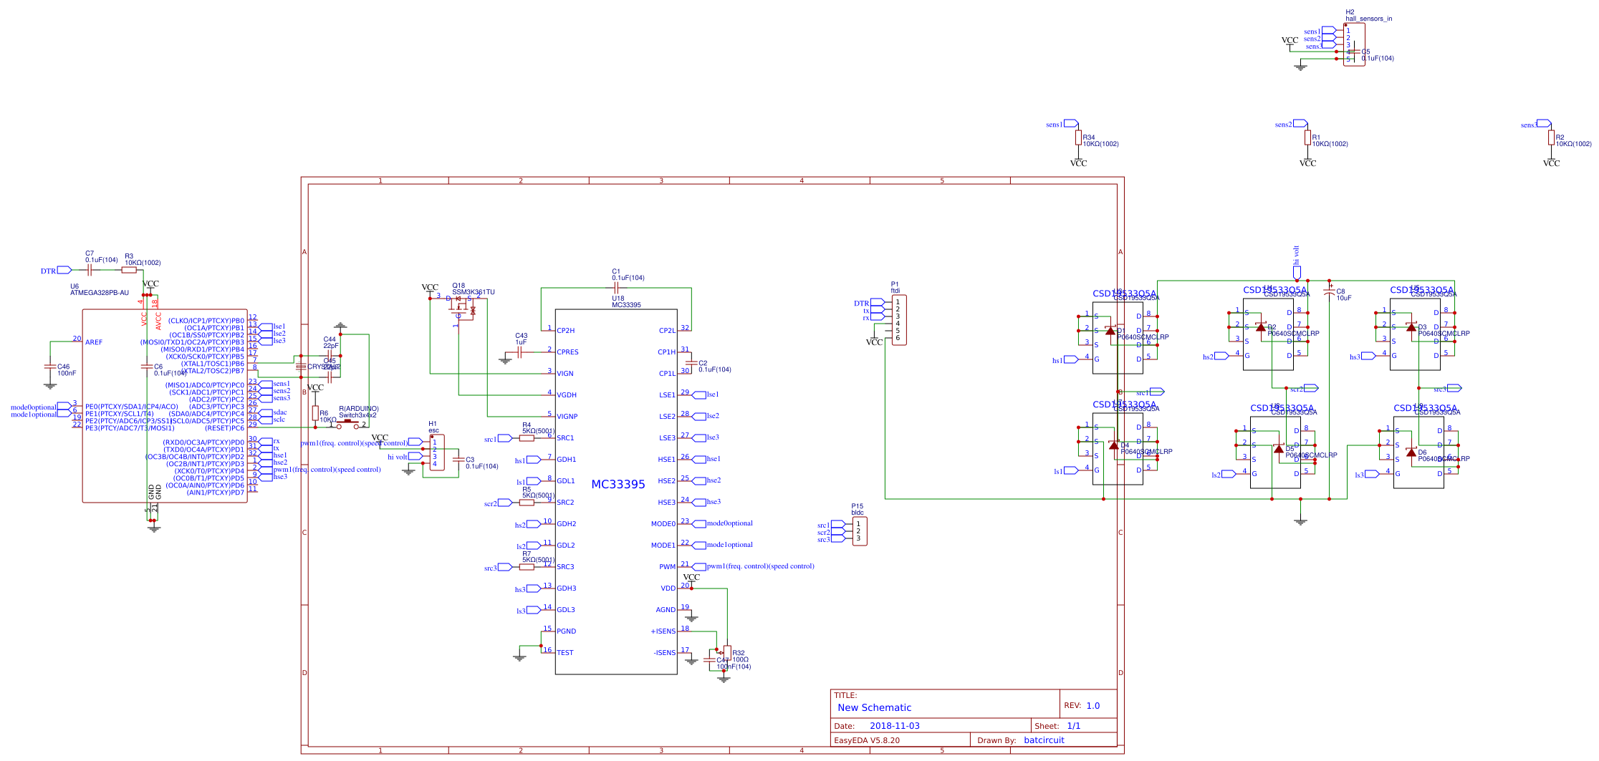Click the Switch3x4x2 R(ARDUINO) reset switch

[349, 422]
